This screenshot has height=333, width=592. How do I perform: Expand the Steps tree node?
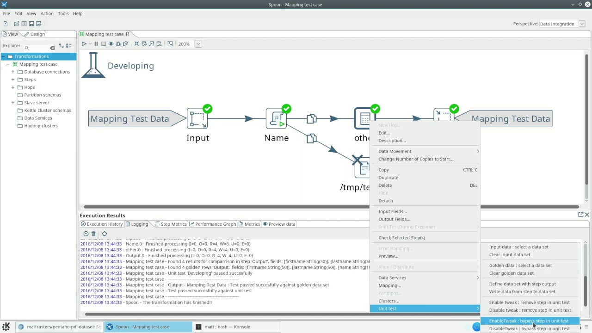tap(13, 80)
